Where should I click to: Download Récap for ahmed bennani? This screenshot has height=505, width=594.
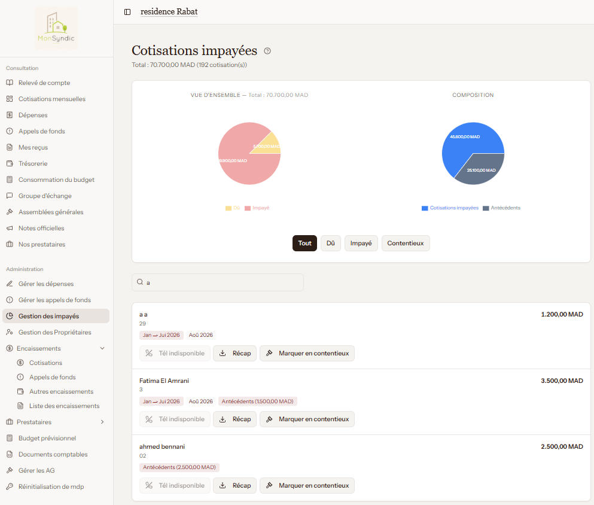point(235,485)
